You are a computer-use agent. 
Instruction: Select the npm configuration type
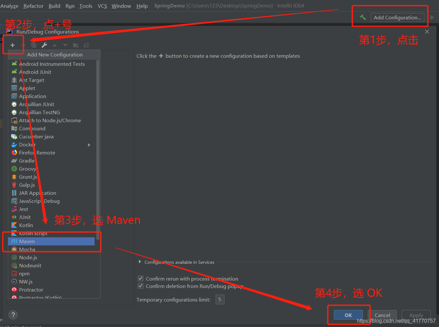(52, 273)
